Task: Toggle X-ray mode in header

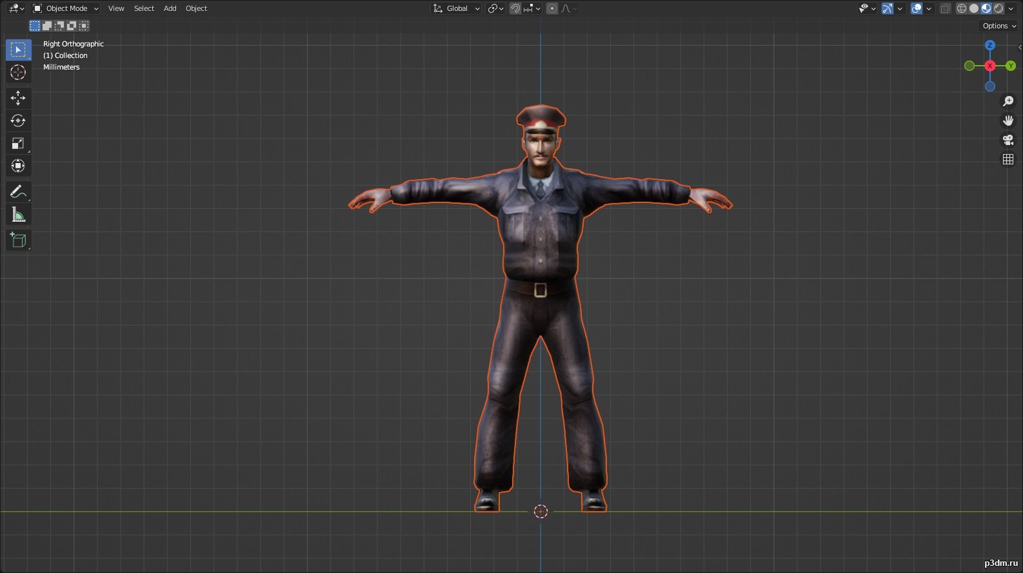Action: tap(946, 8)
